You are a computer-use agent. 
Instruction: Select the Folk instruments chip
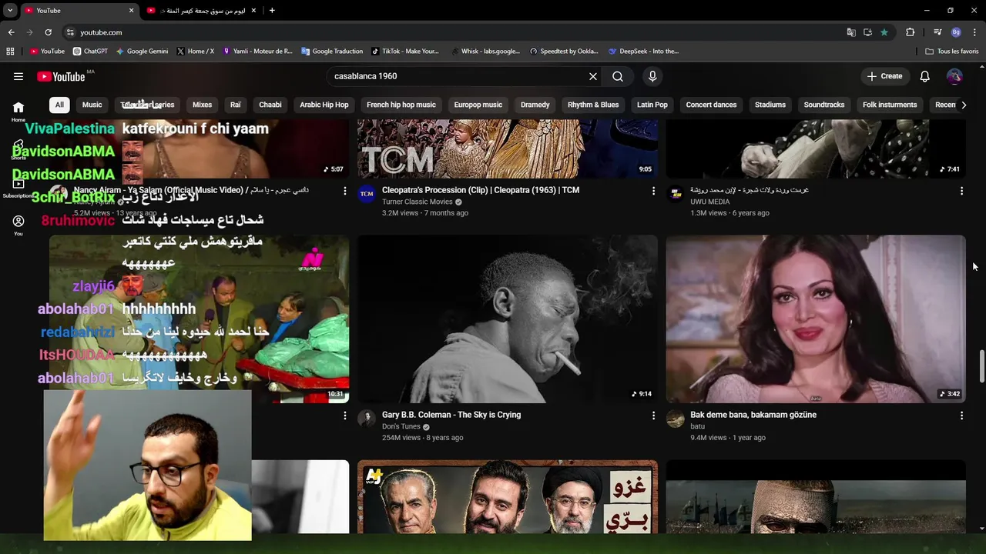[890, 105]
